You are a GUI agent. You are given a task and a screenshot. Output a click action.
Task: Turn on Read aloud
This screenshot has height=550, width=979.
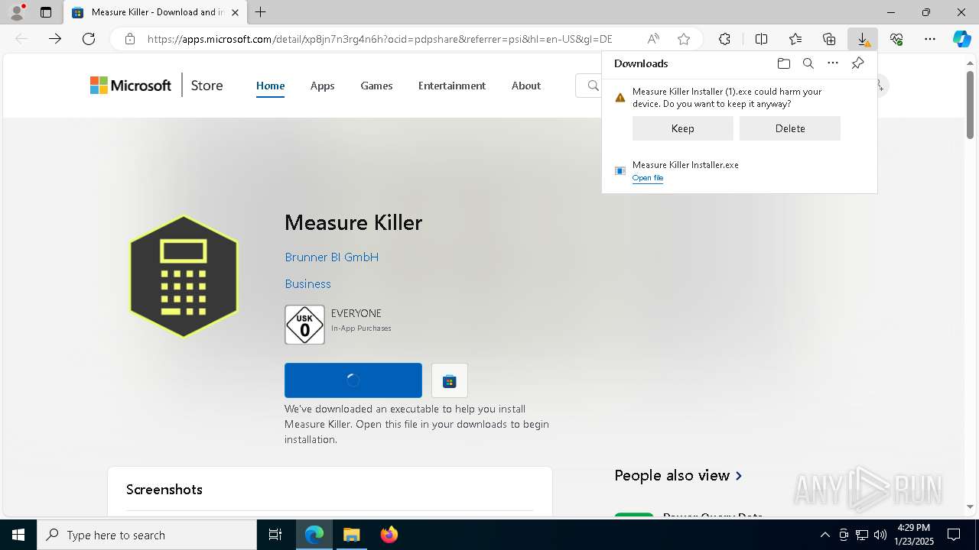[x=653, y=39]
